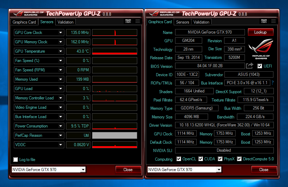Toggle the DirectCompute 5.0 checkbox

pos(239,159)
